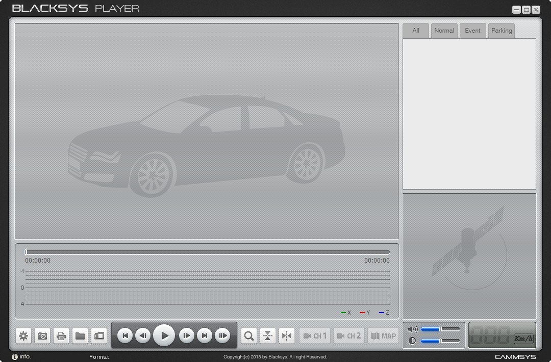This screenshot has width=551, height=362.
Task: Open the settings gear button
Action: pyautogui.click(x=23, y=336)
